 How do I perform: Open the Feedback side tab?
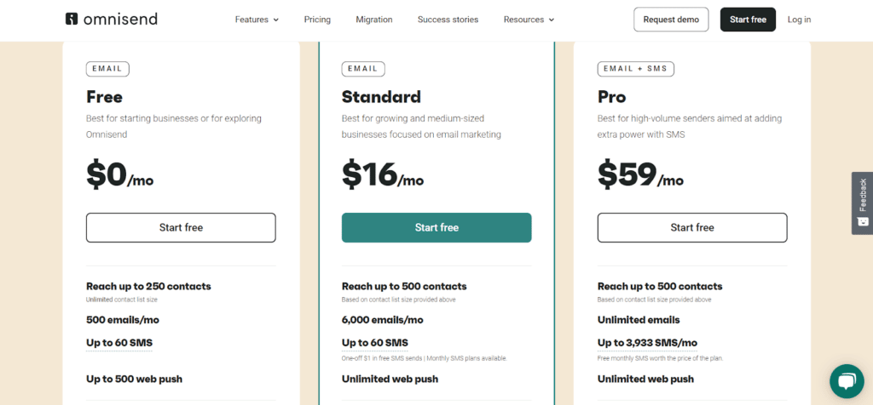(863, 202)
